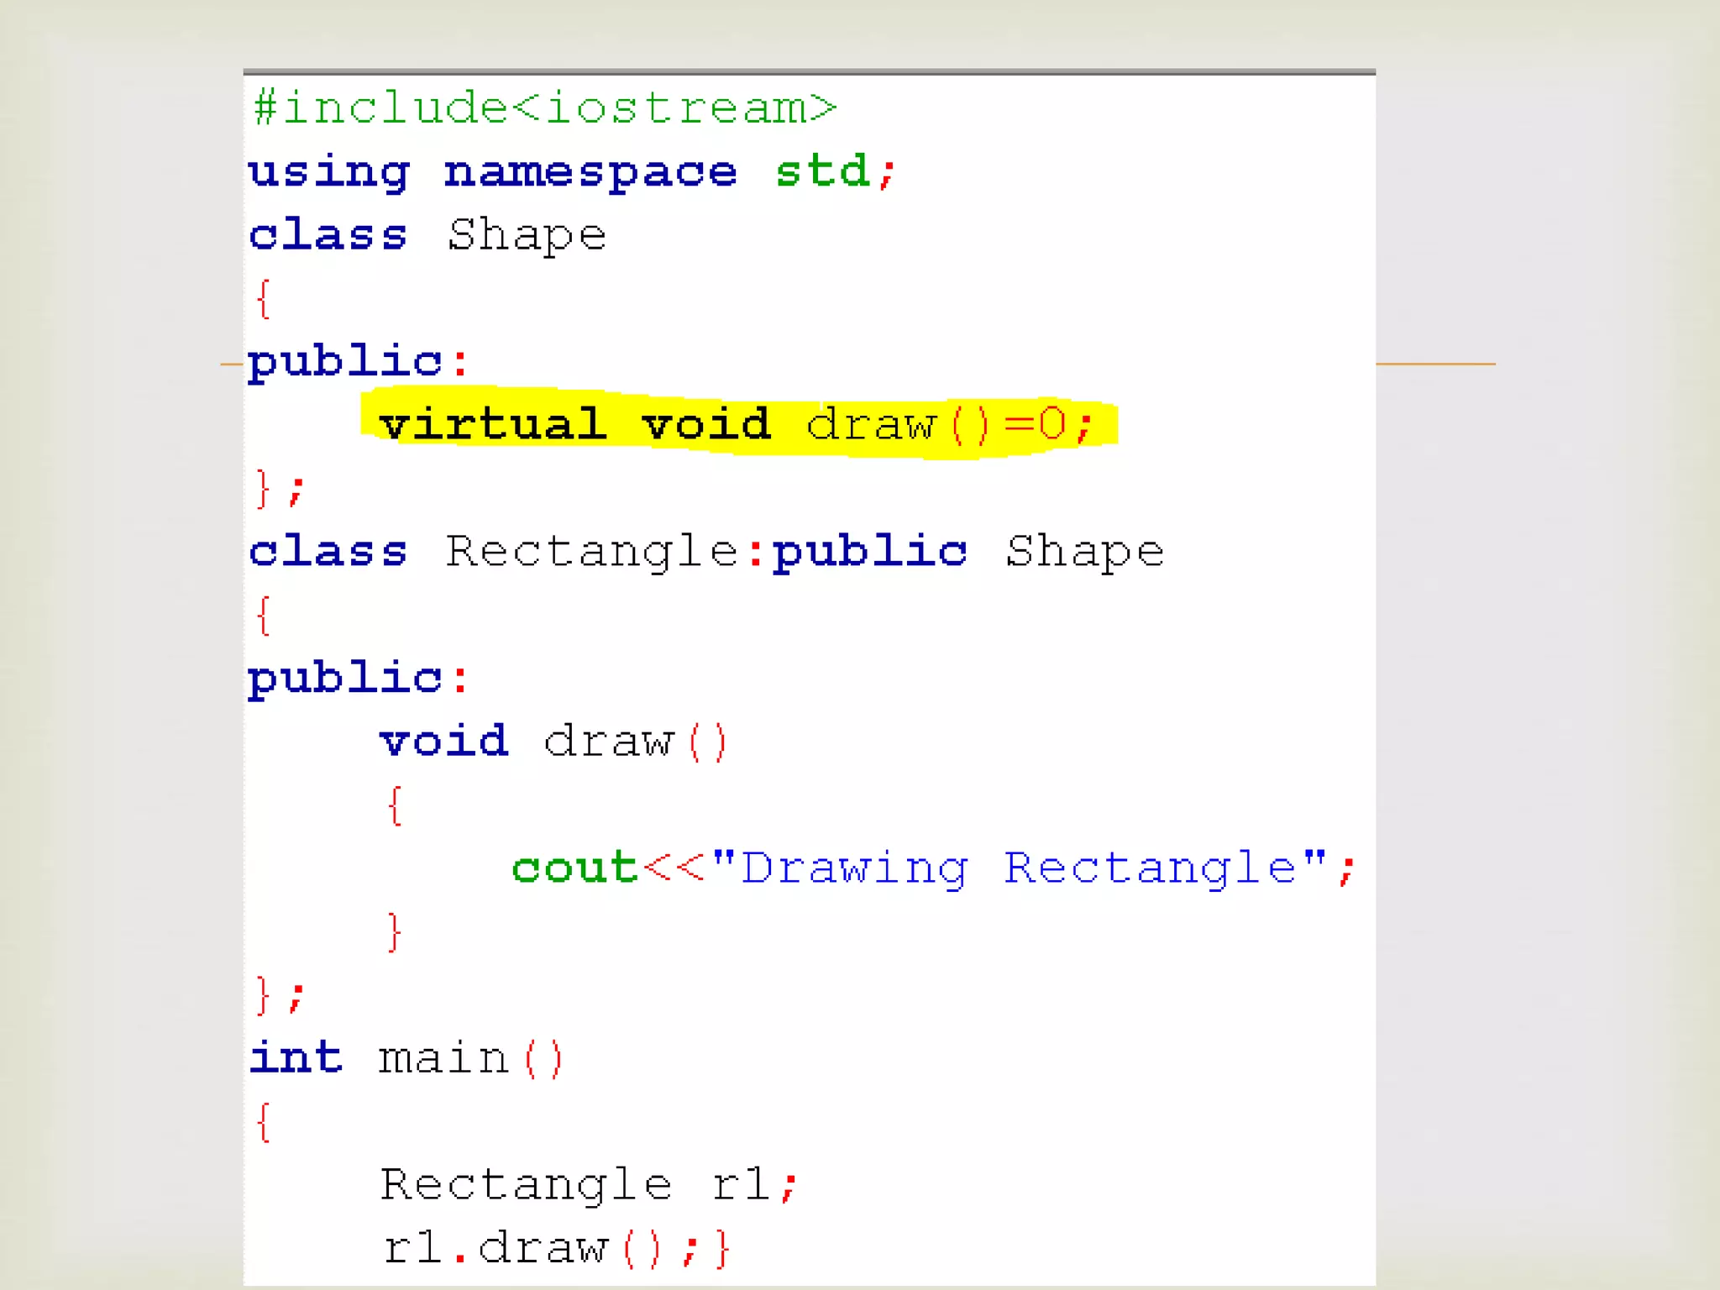Click the green cout keyword

[x=574, y=868]
